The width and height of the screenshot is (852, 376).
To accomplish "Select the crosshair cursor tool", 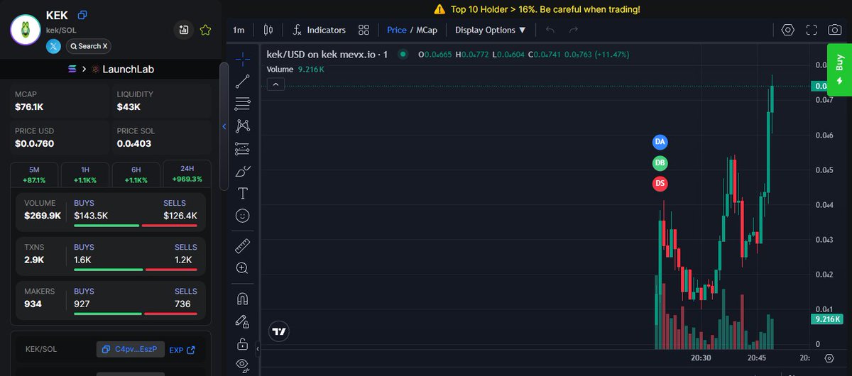I will point(243,58).
